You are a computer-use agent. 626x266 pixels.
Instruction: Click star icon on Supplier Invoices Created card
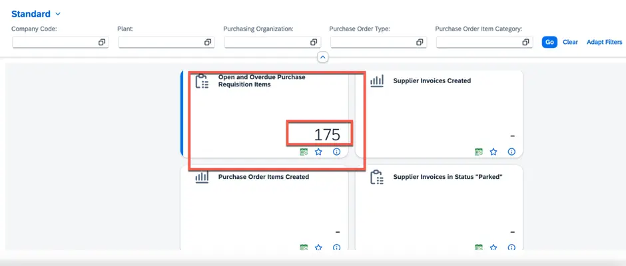493,152
